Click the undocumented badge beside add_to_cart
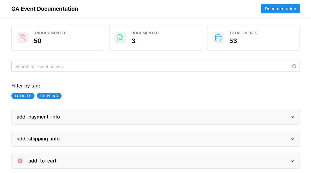Image resolution: width=311 pixels, height=173 pixels. 20,161
